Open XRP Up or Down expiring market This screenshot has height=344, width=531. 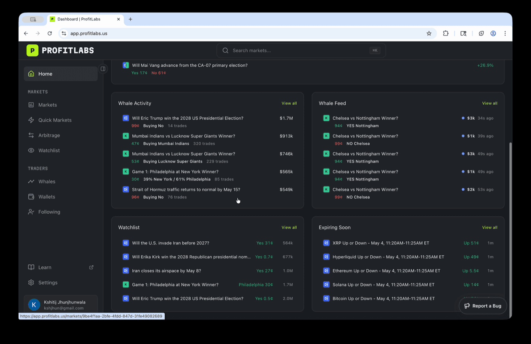click(x=408, y=243)
